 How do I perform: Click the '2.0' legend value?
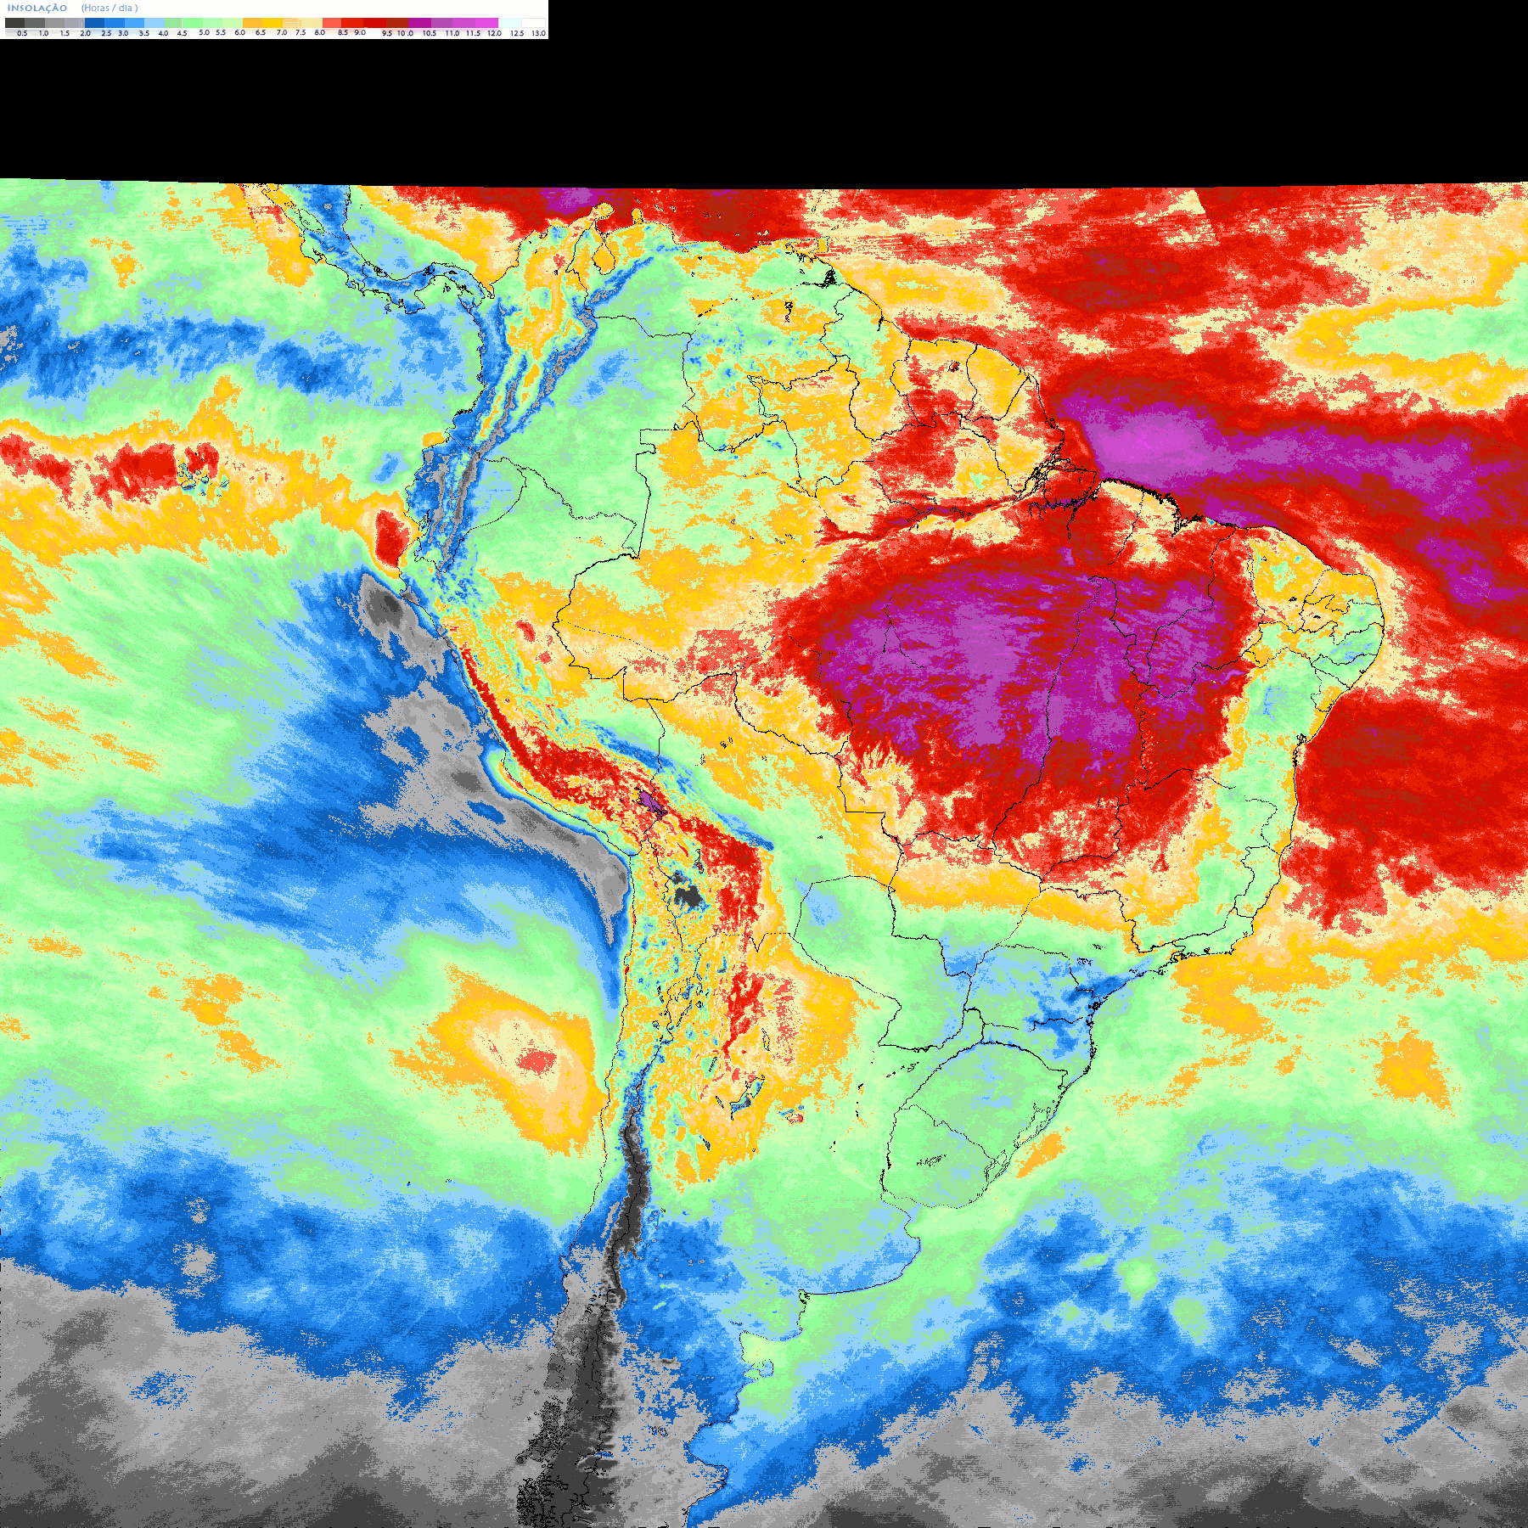pos(85,33)
